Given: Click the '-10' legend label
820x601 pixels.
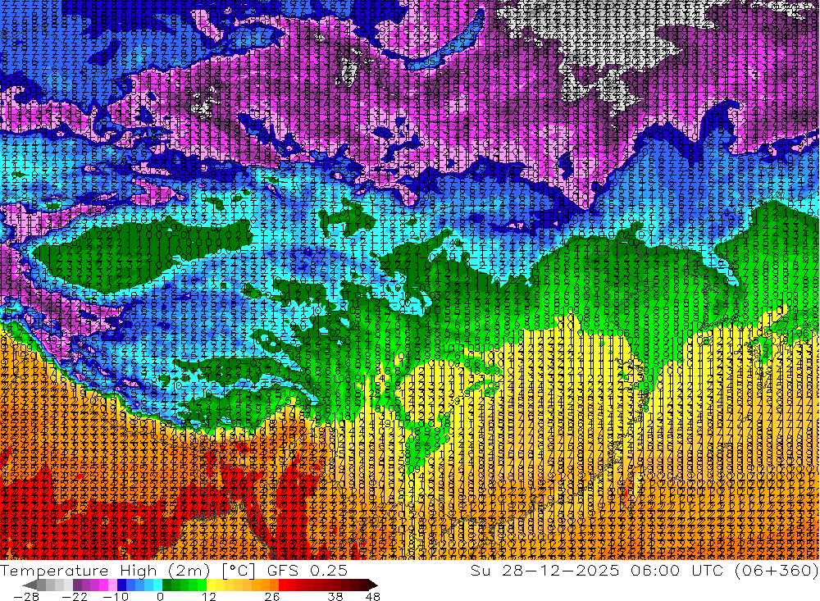Looking at the screenshot, I should pos(116,597).
